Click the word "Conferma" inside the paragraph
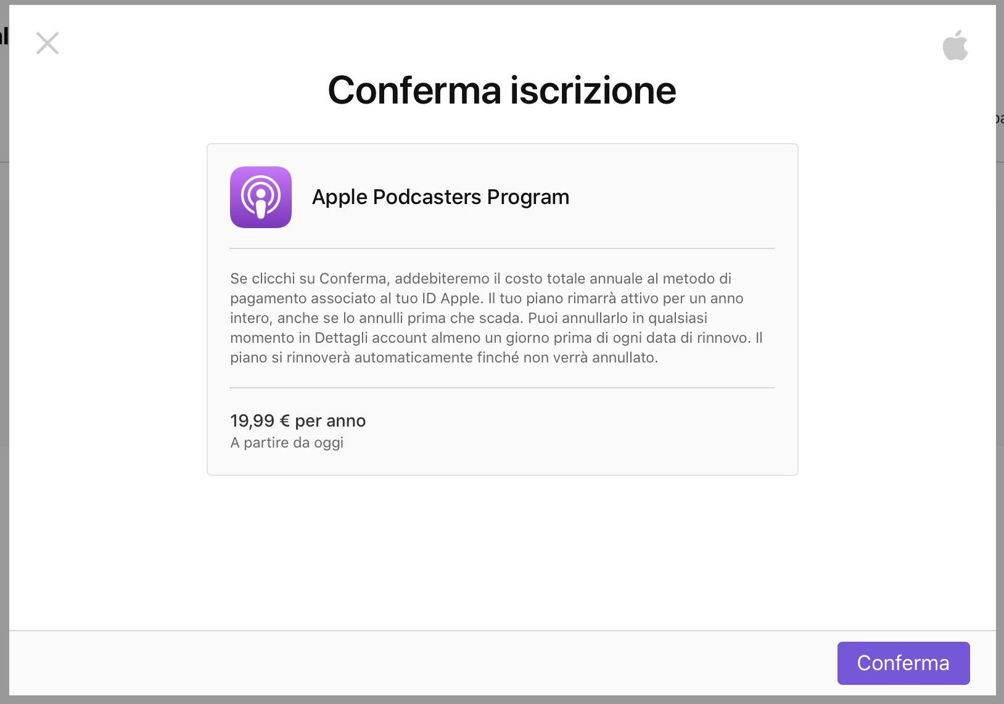The image size is (1004, 704). click(x=353, y=279)
